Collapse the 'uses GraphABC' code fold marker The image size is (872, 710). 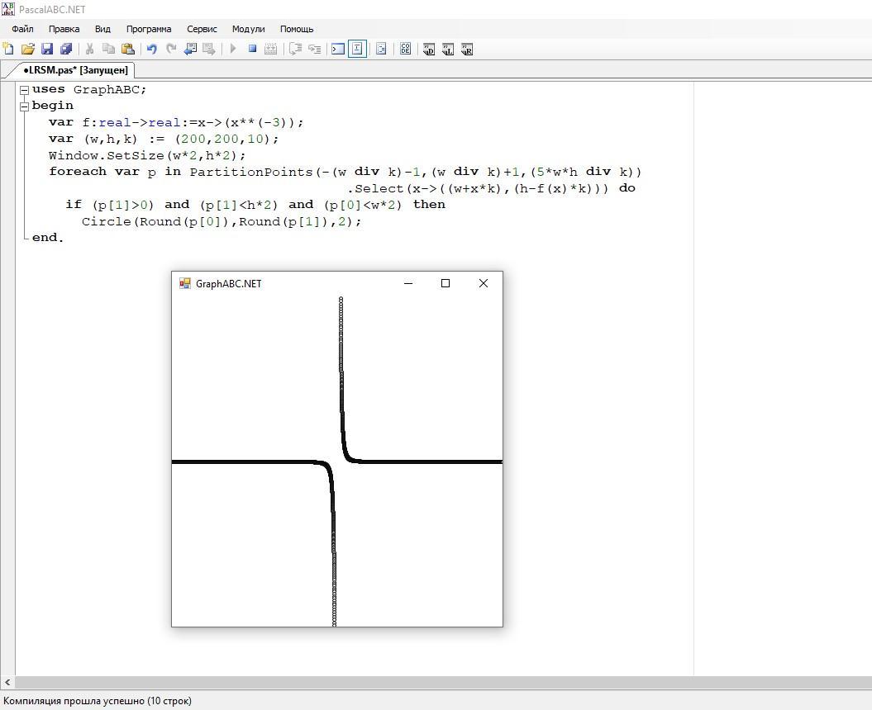[25, 90]
